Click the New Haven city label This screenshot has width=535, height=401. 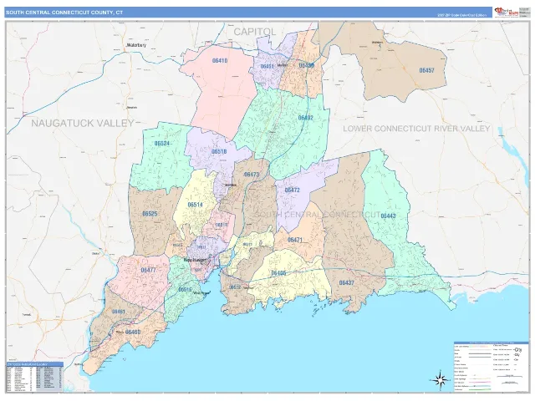195,260
